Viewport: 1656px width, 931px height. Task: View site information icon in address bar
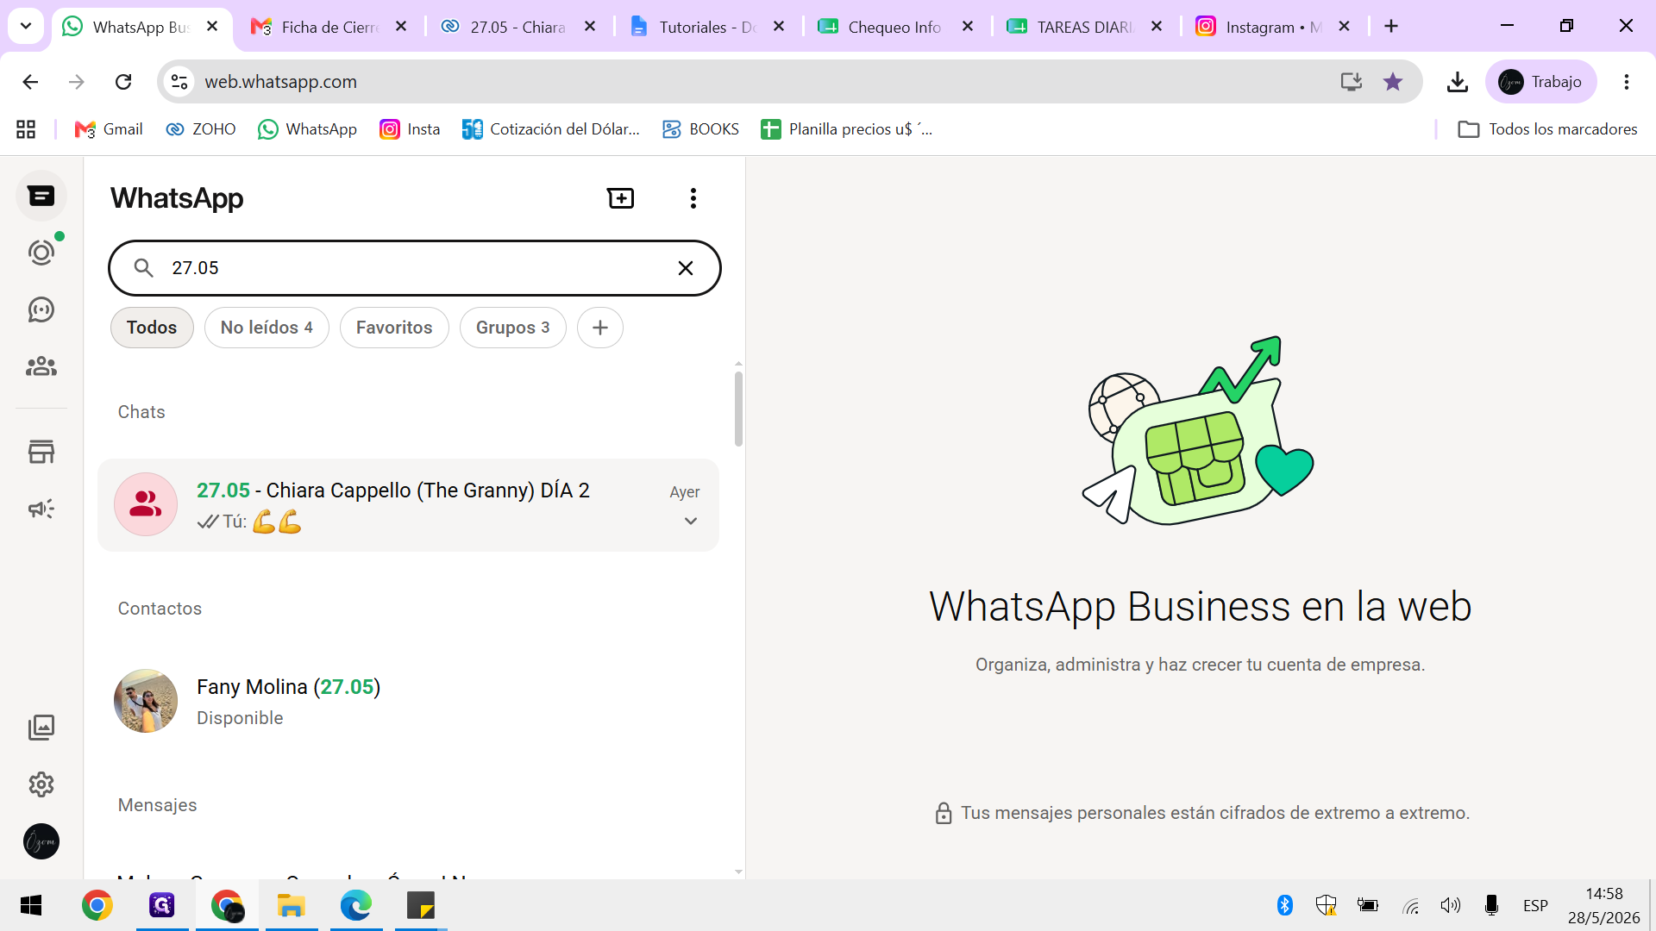pyautogui.click(x=179, y=82)
